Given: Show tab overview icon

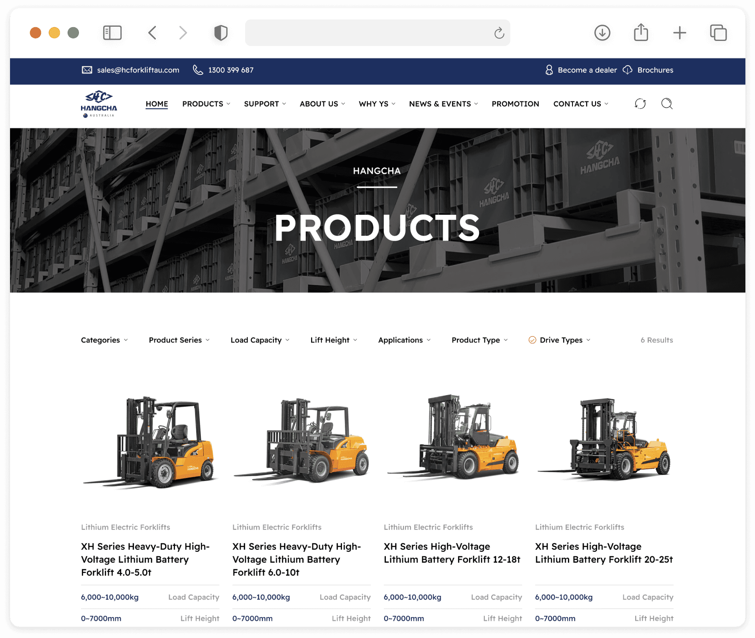Looking at the screenshot, I should coord(718,33).
